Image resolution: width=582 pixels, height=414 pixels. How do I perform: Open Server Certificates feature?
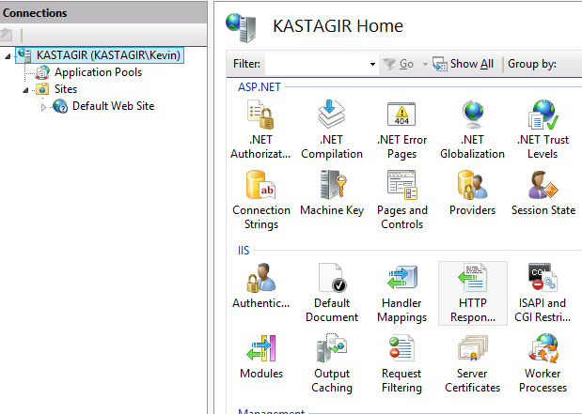pos(473,363)
